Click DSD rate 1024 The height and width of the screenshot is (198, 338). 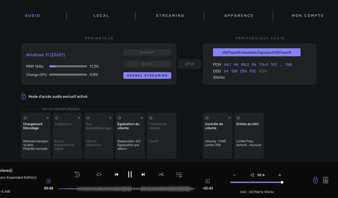point(263,71)
